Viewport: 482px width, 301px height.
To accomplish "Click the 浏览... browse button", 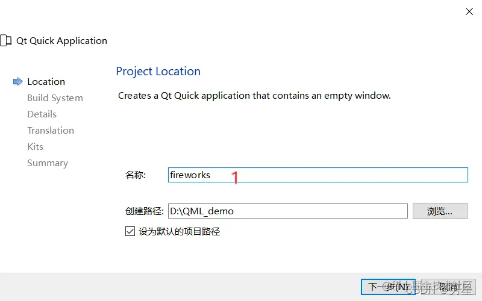I will [440, 211].
